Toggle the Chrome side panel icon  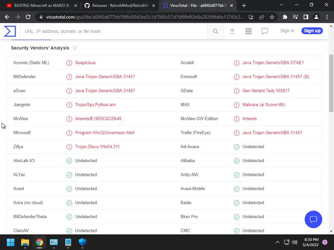(x=306, y=17)
